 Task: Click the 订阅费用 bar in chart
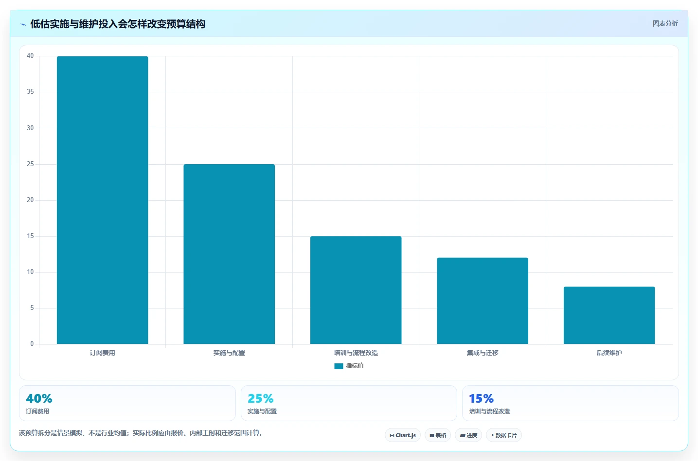point(103,200)
